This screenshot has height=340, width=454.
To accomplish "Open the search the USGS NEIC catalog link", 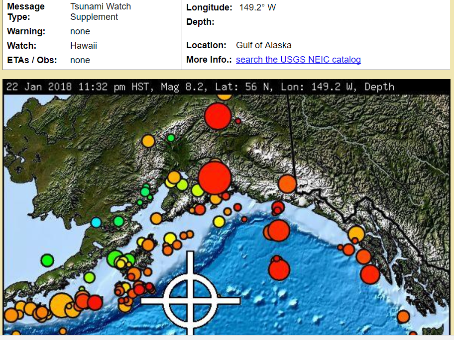I will [x=298, y=60].
